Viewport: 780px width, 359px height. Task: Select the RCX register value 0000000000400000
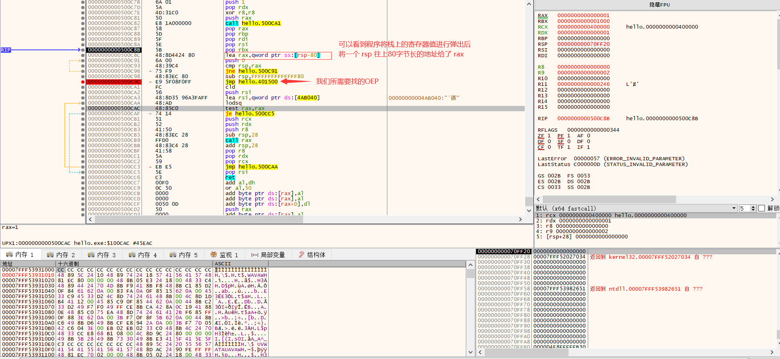click(x=583, y=27)
